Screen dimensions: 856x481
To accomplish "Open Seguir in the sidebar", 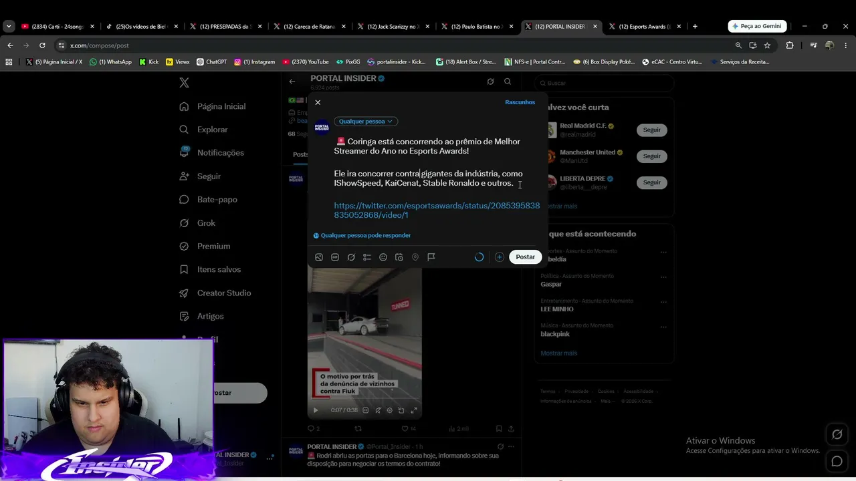I will coord(201,176).
